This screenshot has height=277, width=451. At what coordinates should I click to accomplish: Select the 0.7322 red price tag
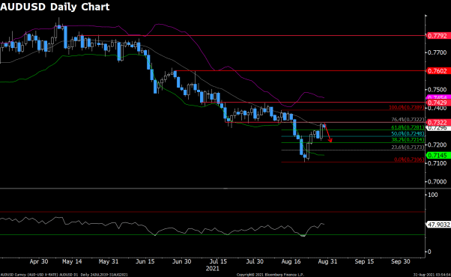click(x=438, y=123)
